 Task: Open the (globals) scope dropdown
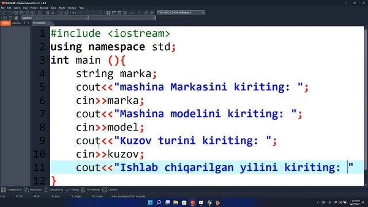pos(55,18)
